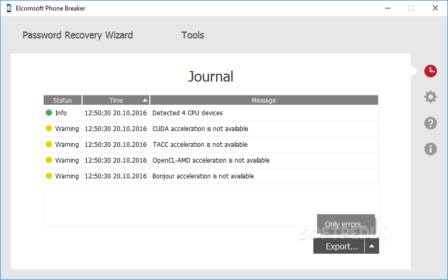Click green Info status dot
Viewport: 448px width, 280px height.
pos(49,113)
